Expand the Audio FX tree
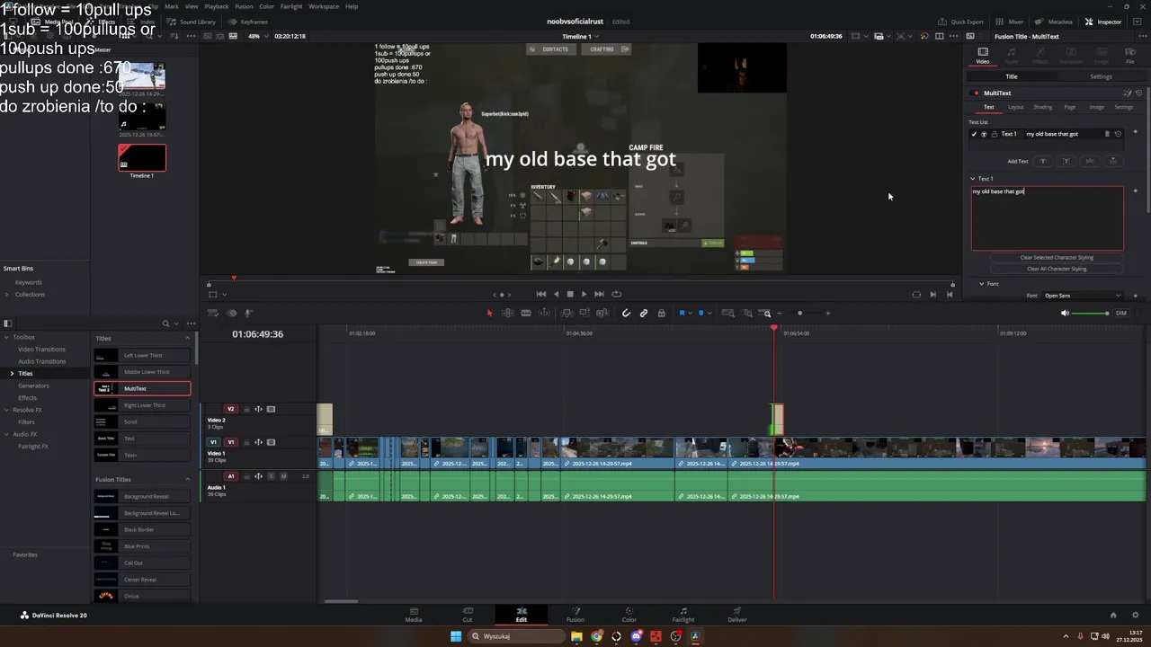This screenshot has height=647, width=1151. (x=6, y=434)
